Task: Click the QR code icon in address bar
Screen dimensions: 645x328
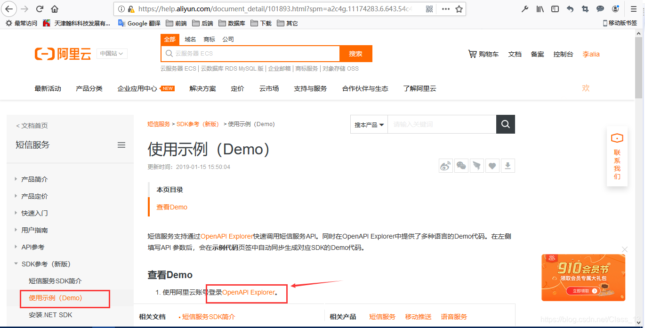Action: coord(429,9)
